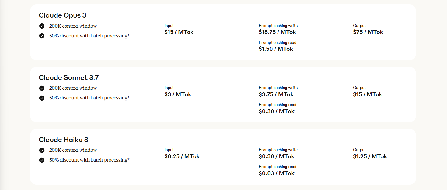
Task: Click the checkmark icon beside Sonnet 3.7 200K context window
Action: [42, 88]
